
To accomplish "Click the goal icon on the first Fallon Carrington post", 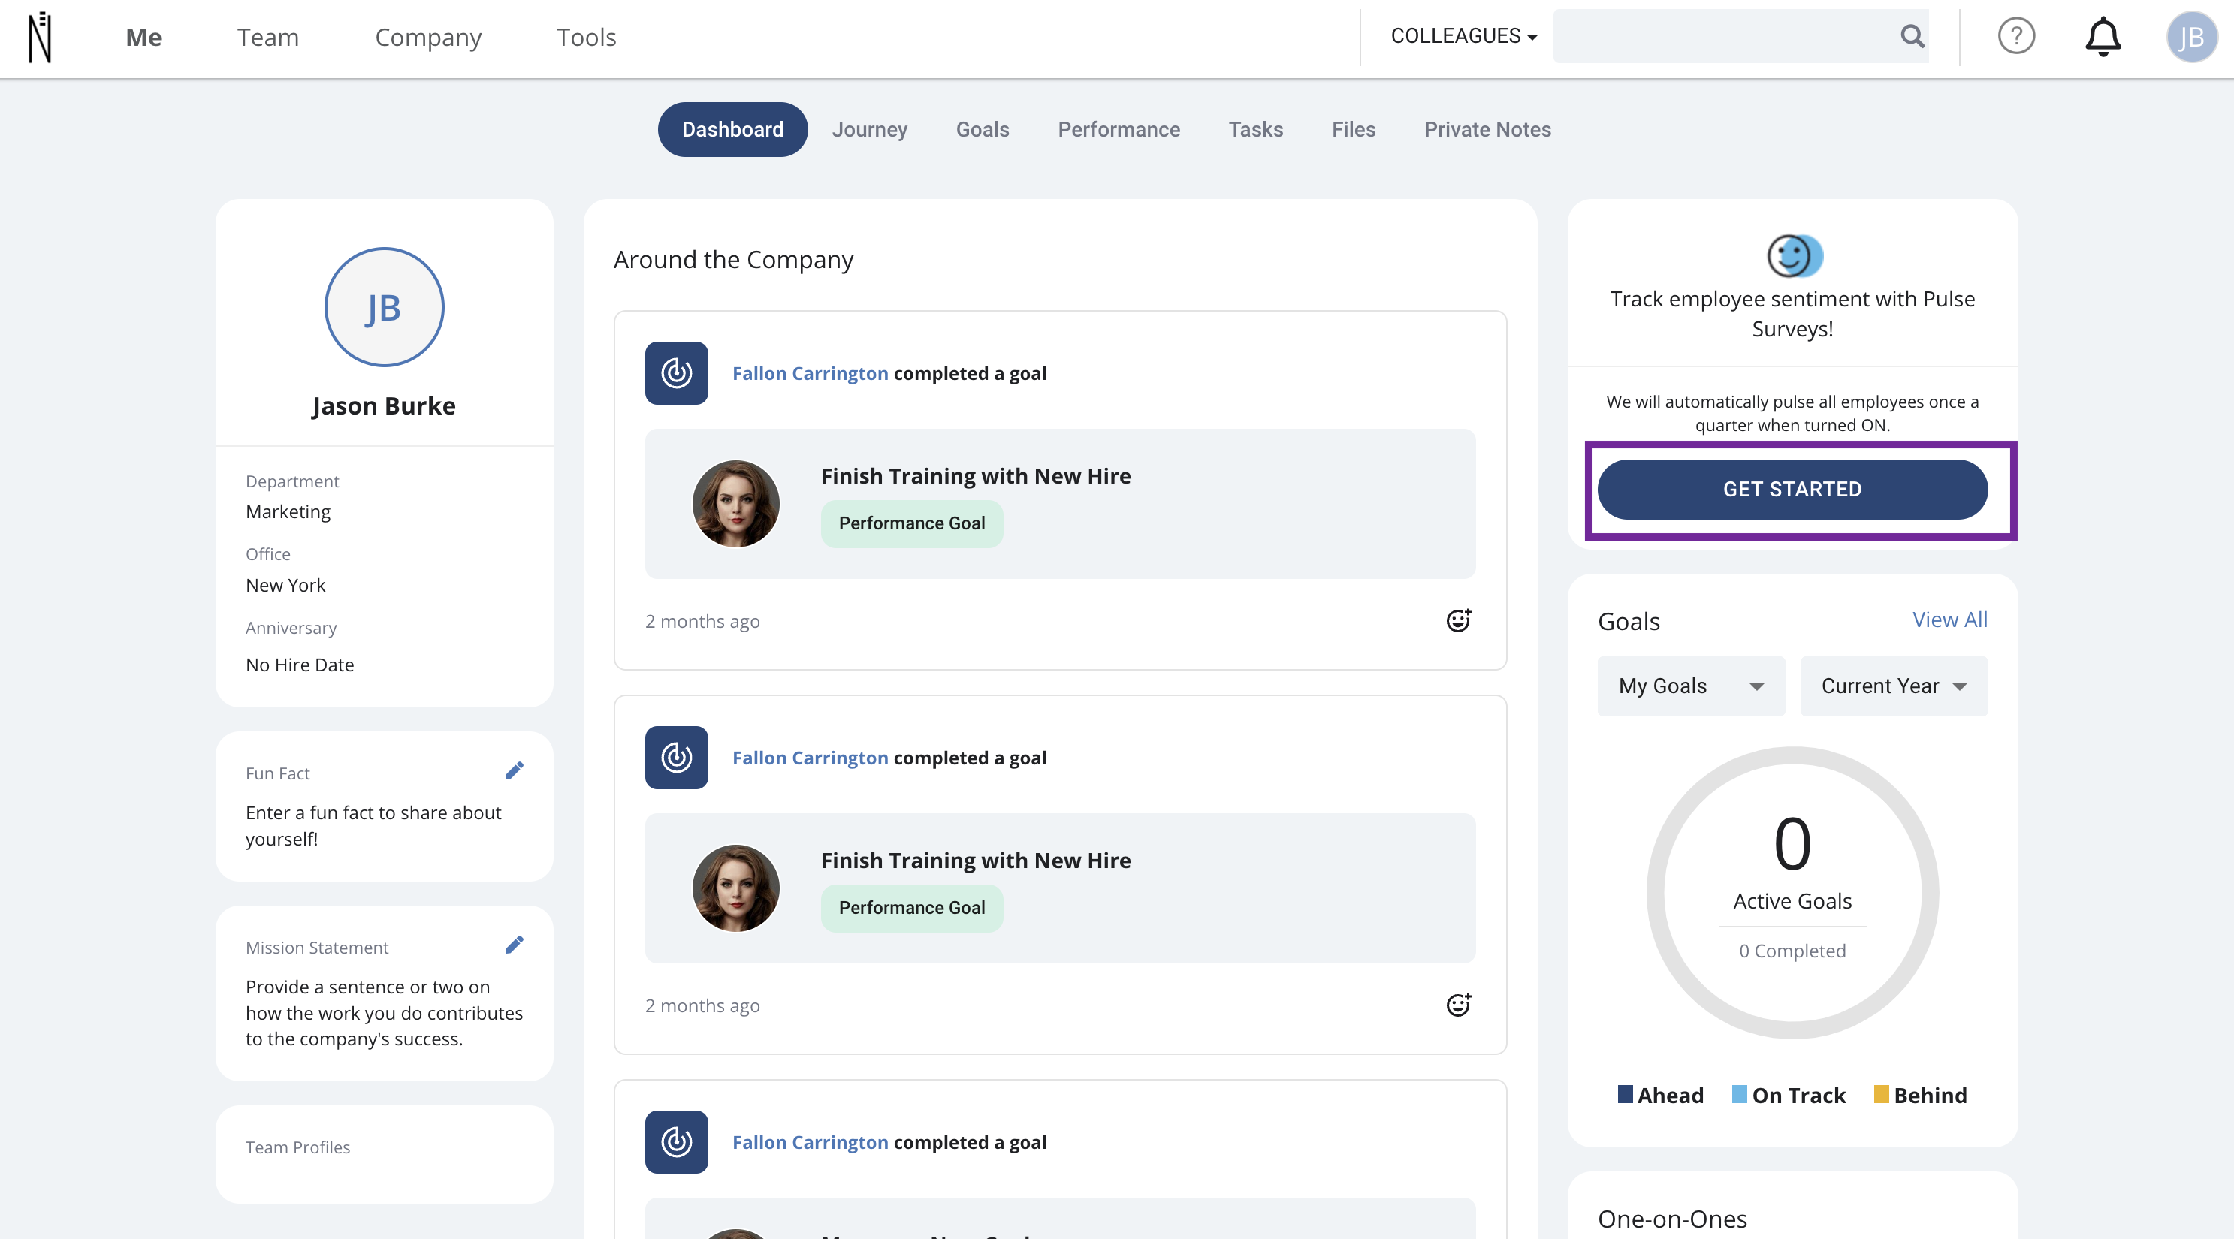I will coord(677,373).
